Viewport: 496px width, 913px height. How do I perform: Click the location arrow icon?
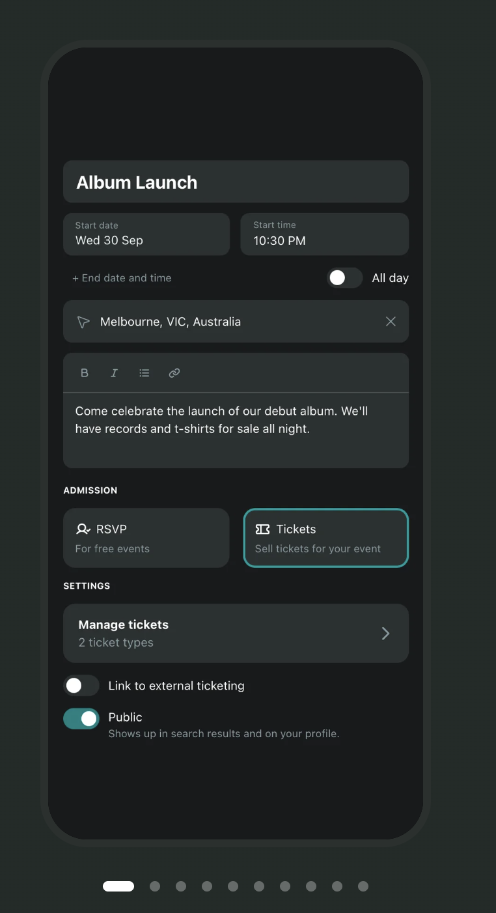[83, 322]
